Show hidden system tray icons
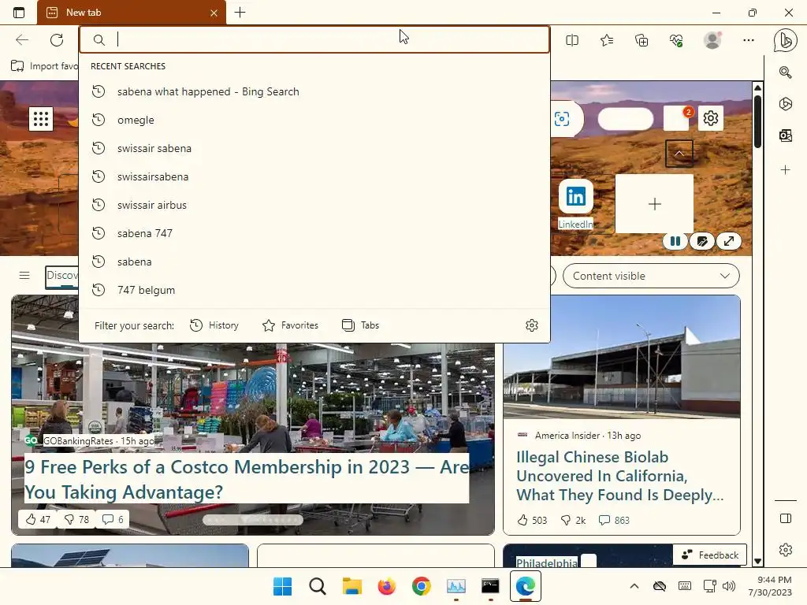This screenshot has height=605, width=807. click(634, 586)
